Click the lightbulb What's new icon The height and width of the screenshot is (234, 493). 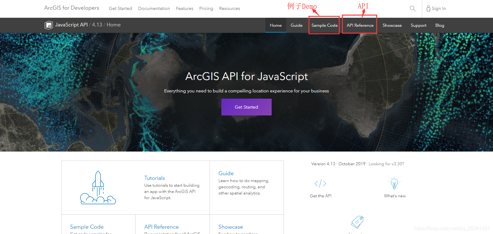coord(394,183)
